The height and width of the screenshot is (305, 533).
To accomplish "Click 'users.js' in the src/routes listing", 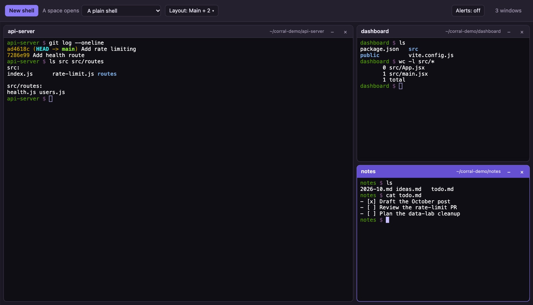I will [52, 92].
